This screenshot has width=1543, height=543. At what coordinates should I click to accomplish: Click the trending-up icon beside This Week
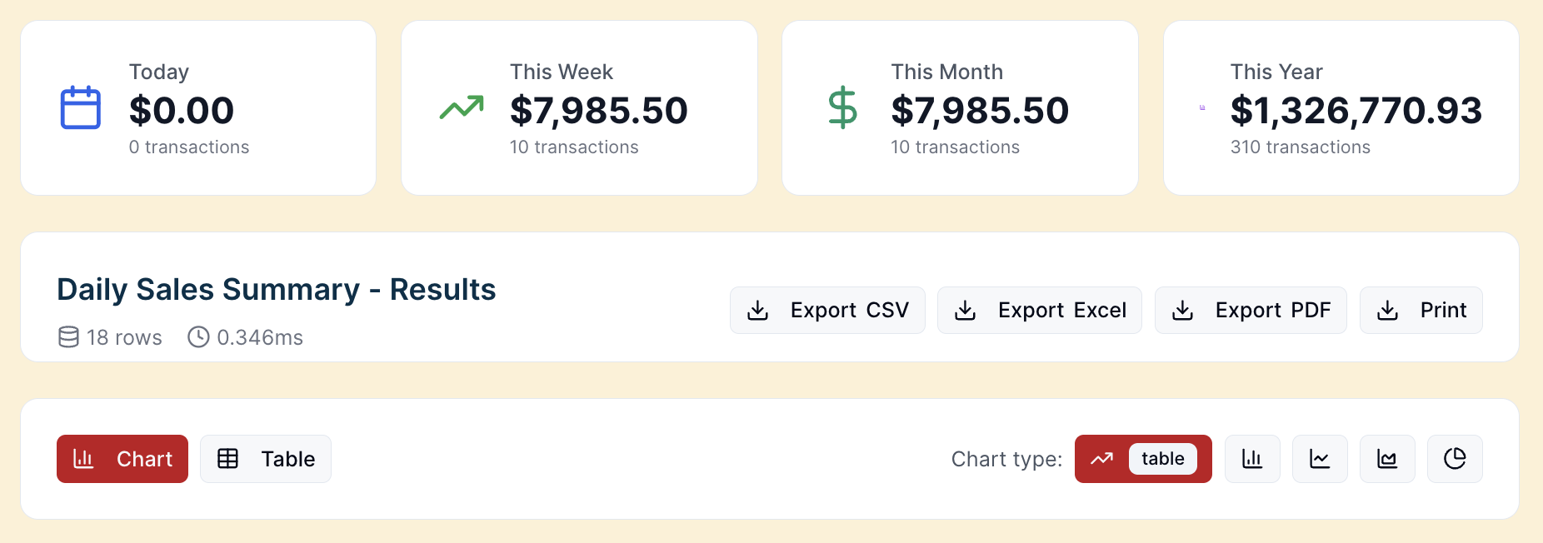pos(462,107)
